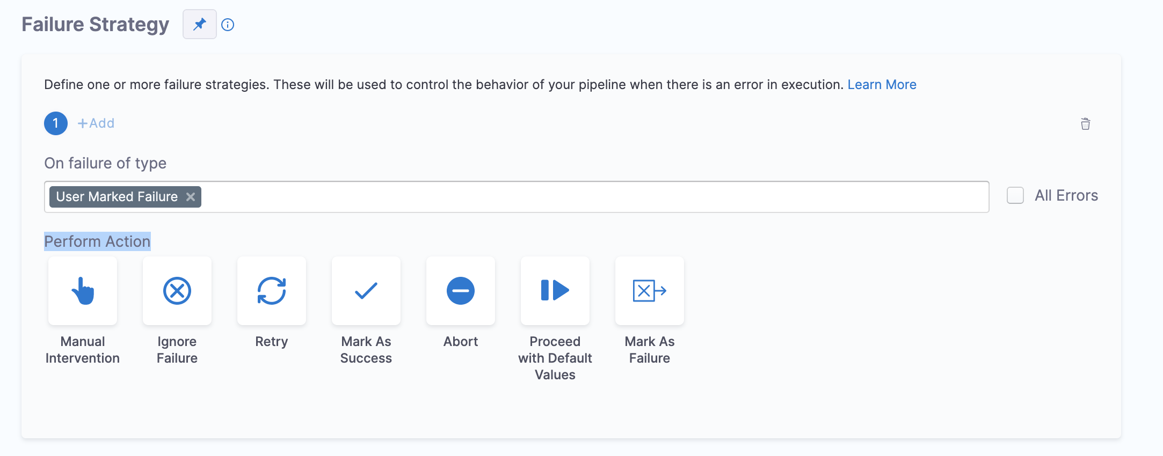
Task: Select the Mark As Failure action
Action: coord(650,291)
